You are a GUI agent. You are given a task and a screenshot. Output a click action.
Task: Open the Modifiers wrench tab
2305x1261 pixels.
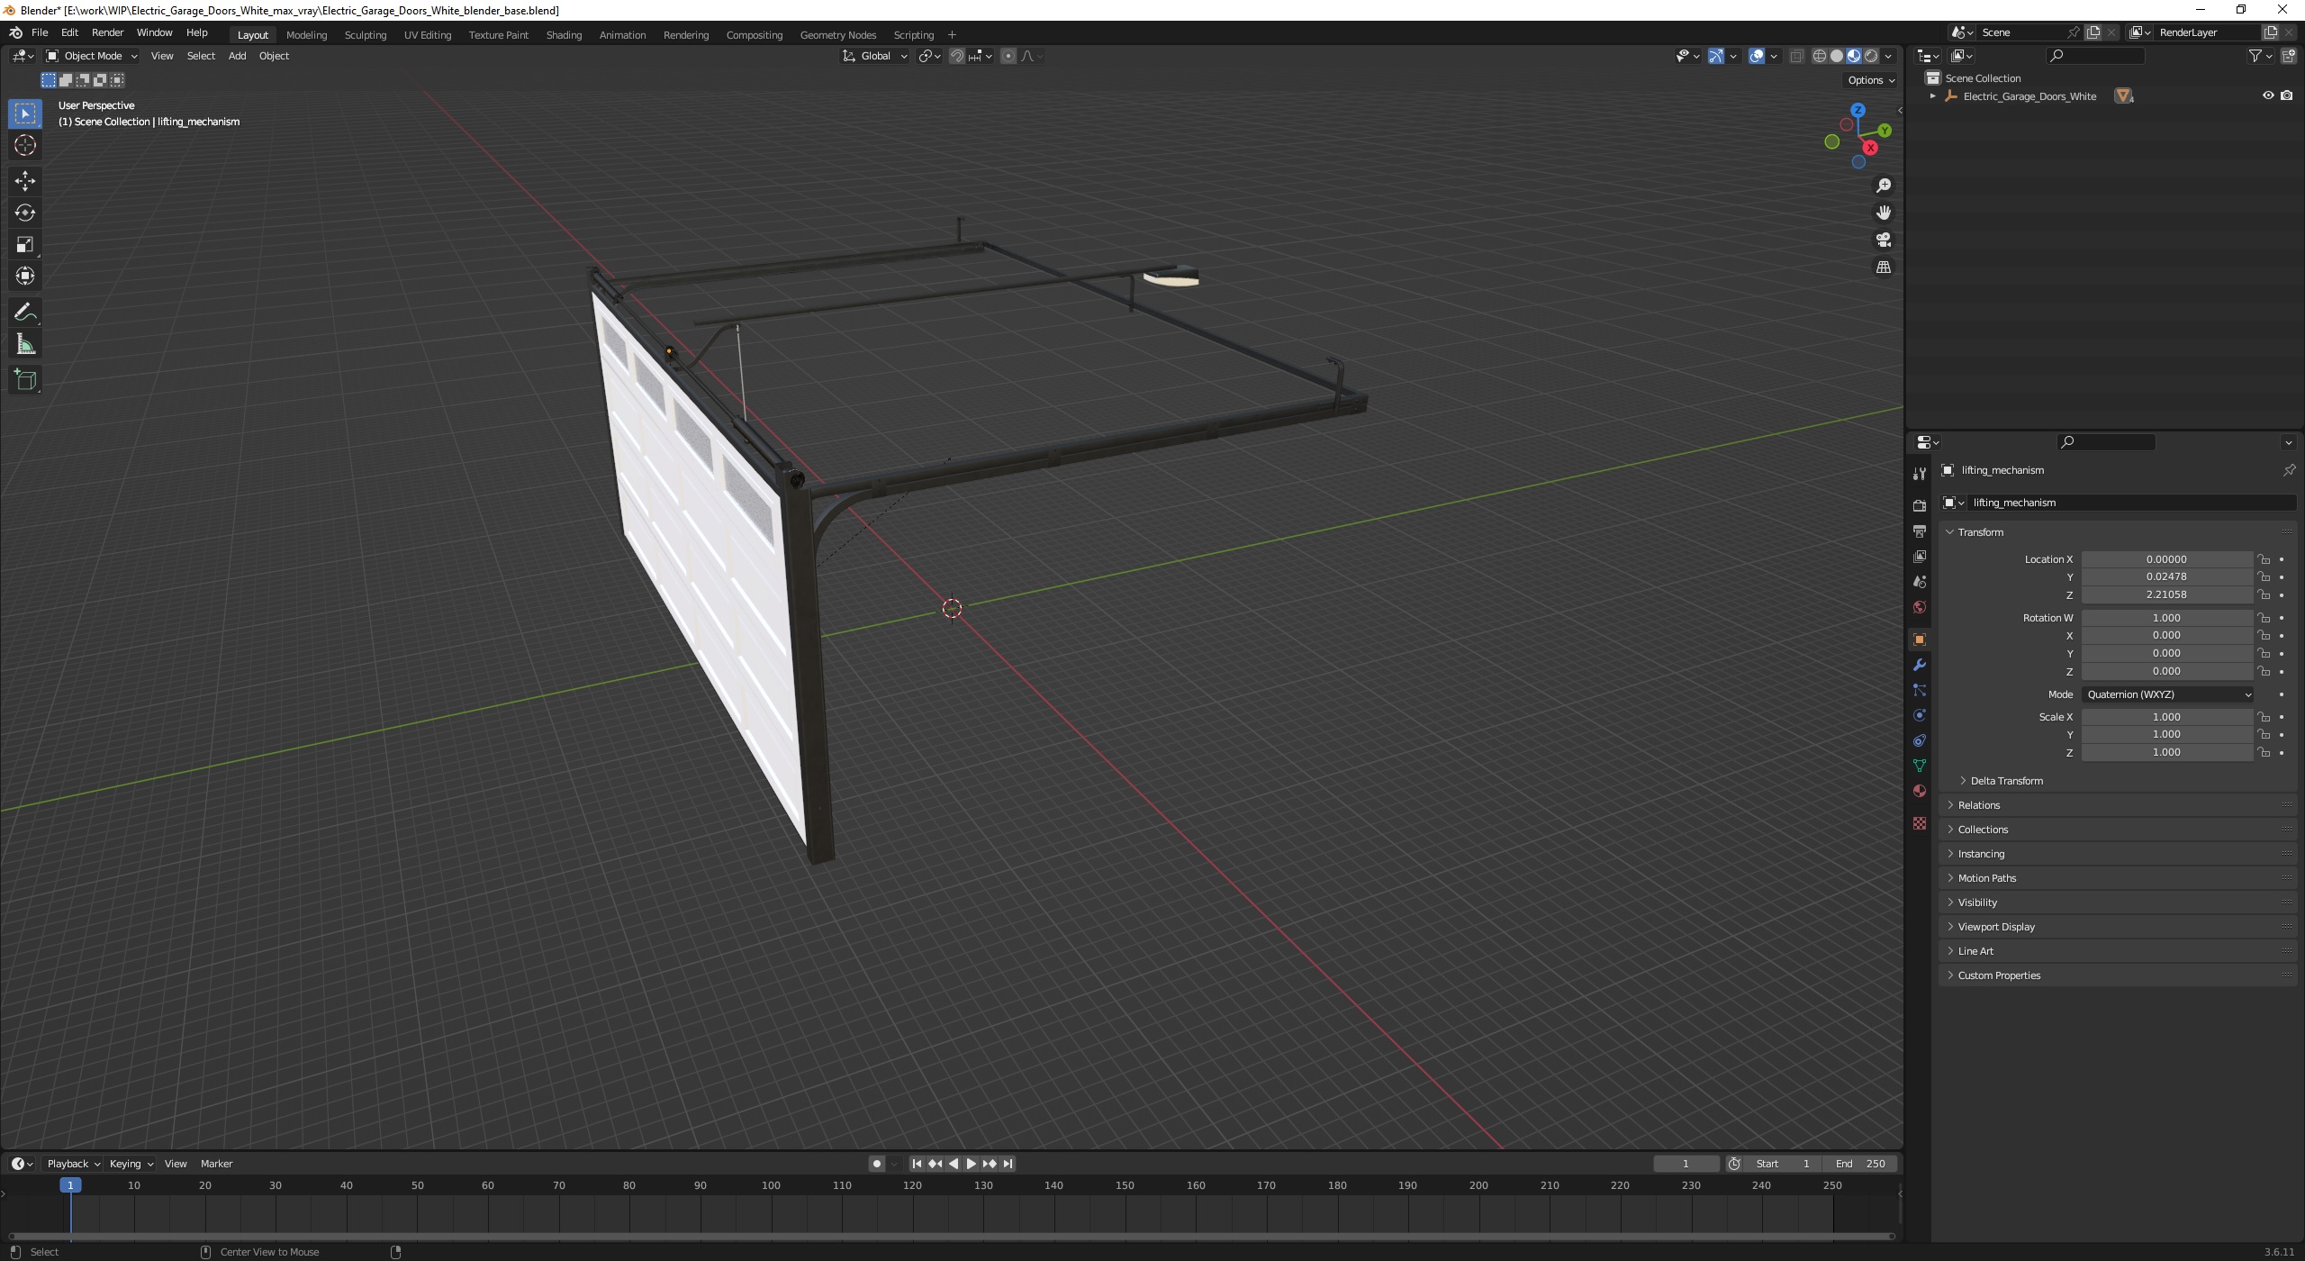pyautogui.click(x=1920, y=665)
